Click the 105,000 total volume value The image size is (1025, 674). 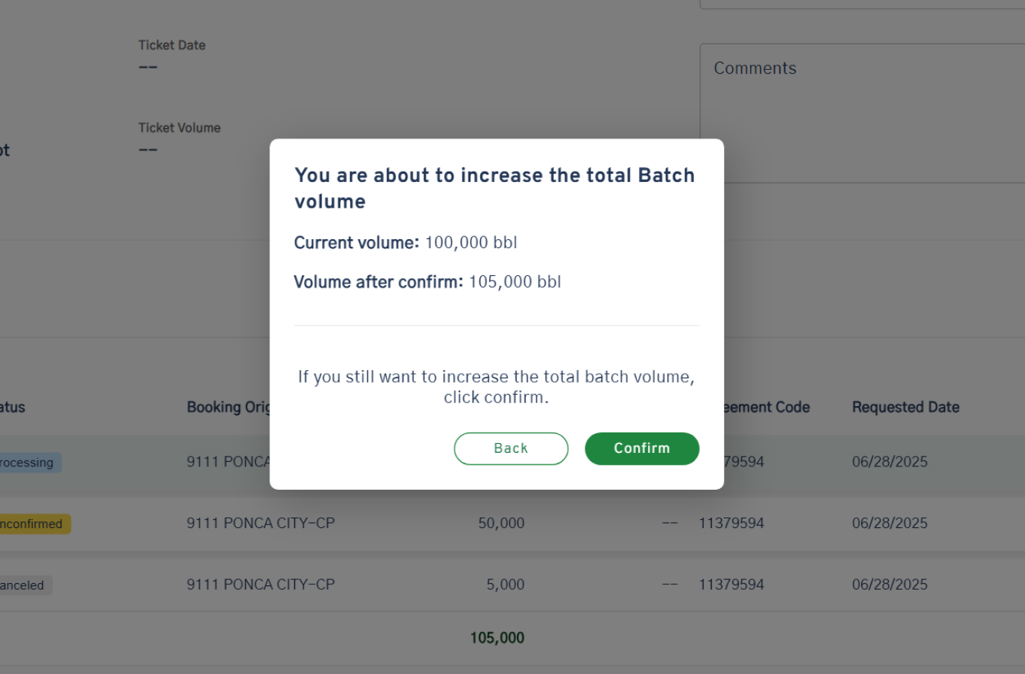[x=497, y=638]
